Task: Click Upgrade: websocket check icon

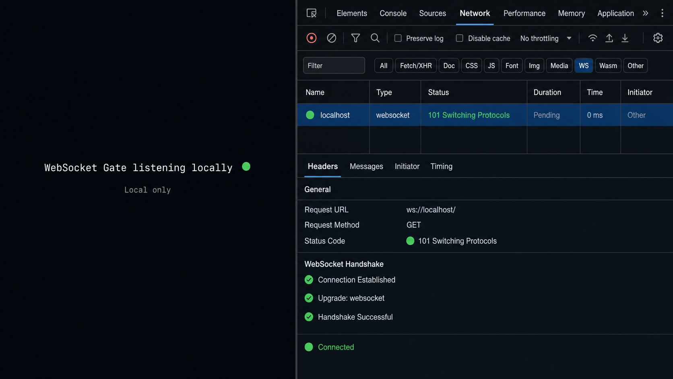Action: coord(309,298)
